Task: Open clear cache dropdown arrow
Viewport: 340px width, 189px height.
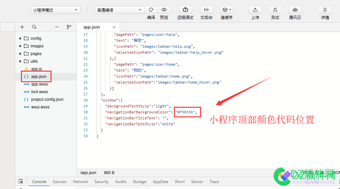Action: coord(230,10)
